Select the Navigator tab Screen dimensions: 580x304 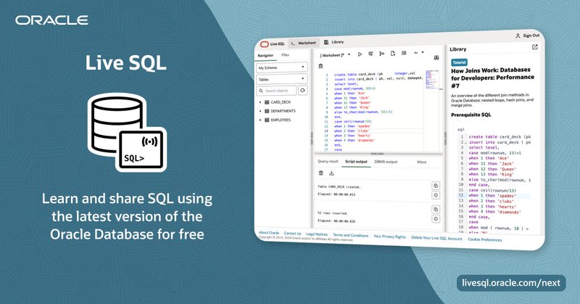coord(265,56)
